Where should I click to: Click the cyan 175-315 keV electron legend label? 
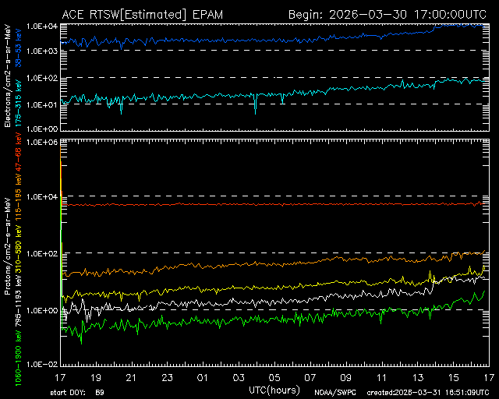(18, 94)
